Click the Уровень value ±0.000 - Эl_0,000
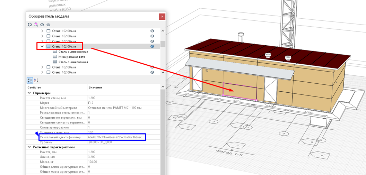 (x=123, y=142)
